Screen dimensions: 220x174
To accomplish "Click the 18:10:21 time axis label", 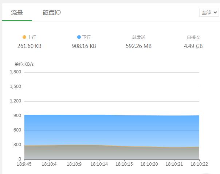I will coord(174,164).
